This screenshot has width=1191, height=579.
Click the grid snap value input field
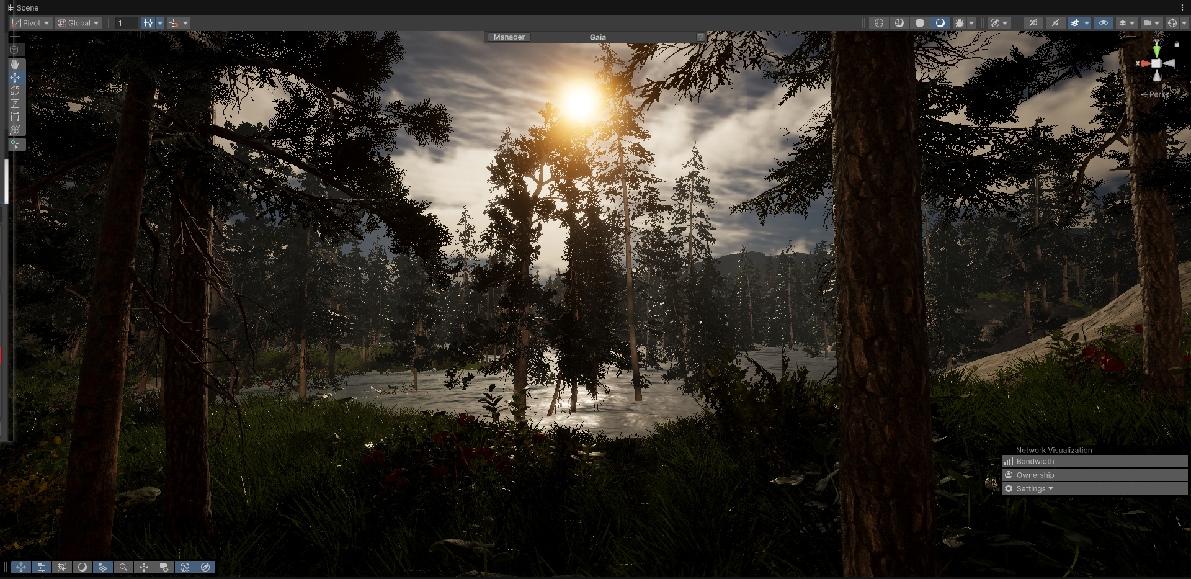[126, 23]
